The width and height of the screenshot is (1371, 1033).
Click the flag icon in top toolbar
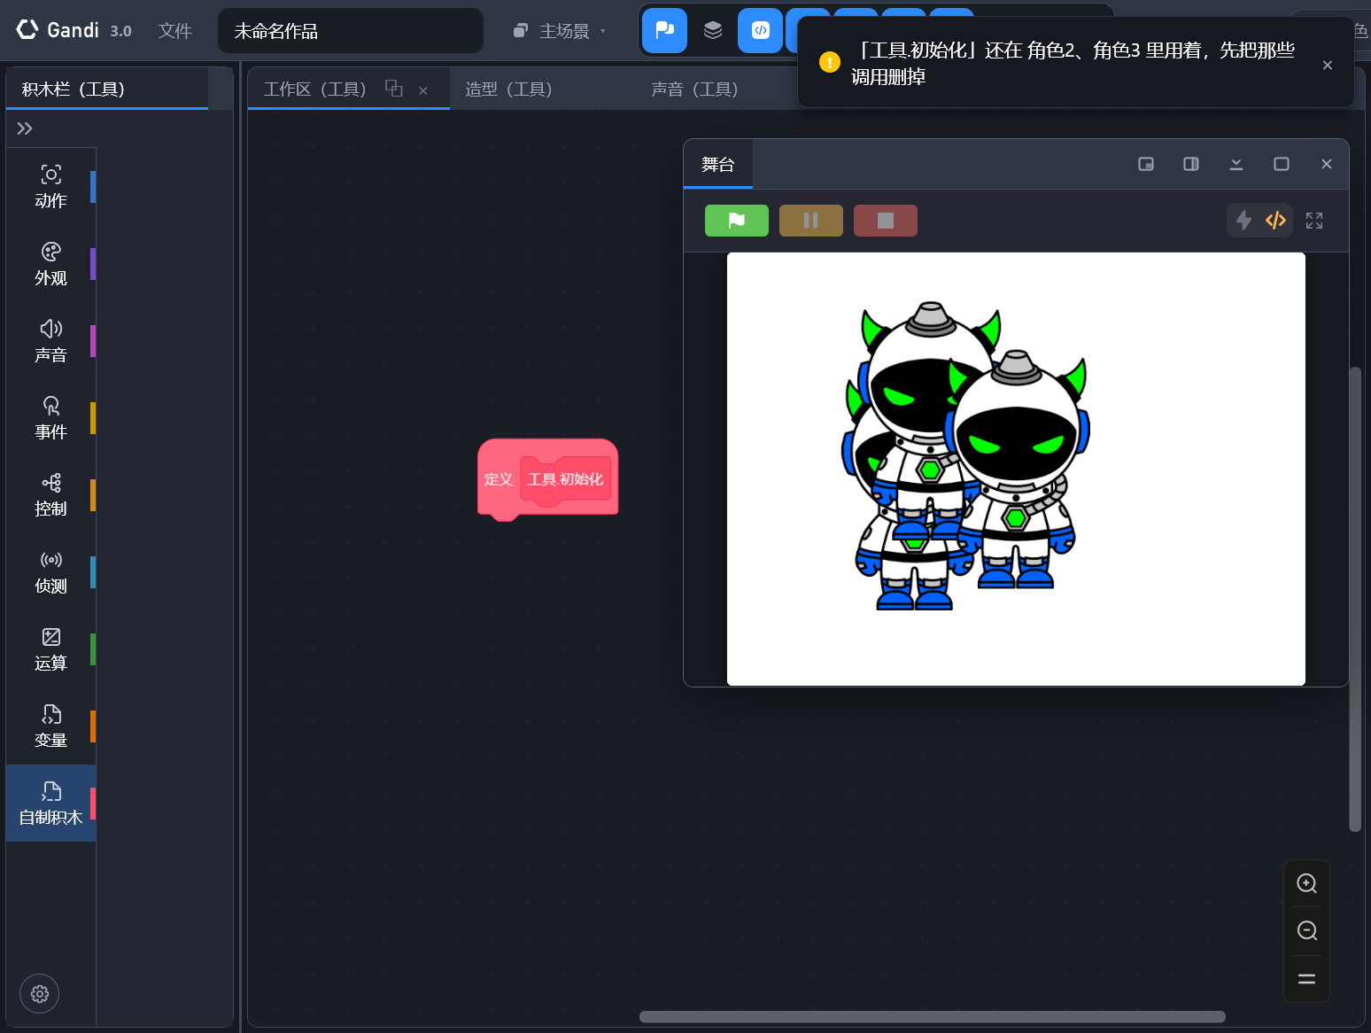pos(664,30)
